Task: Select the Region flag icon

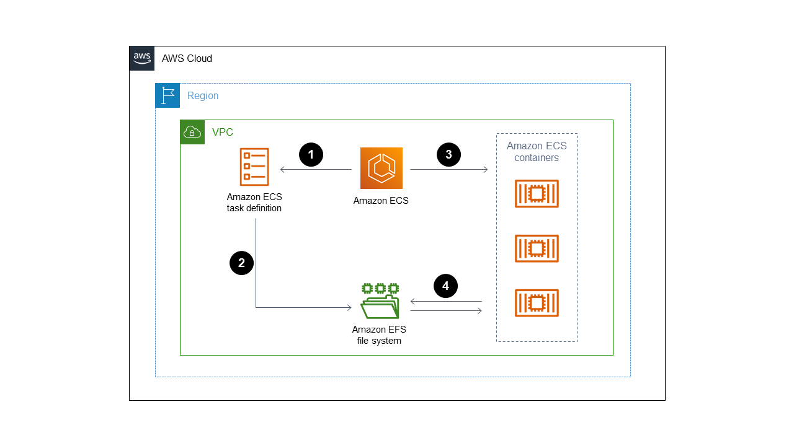Action: pyautogui.click(x=167, y=95)
